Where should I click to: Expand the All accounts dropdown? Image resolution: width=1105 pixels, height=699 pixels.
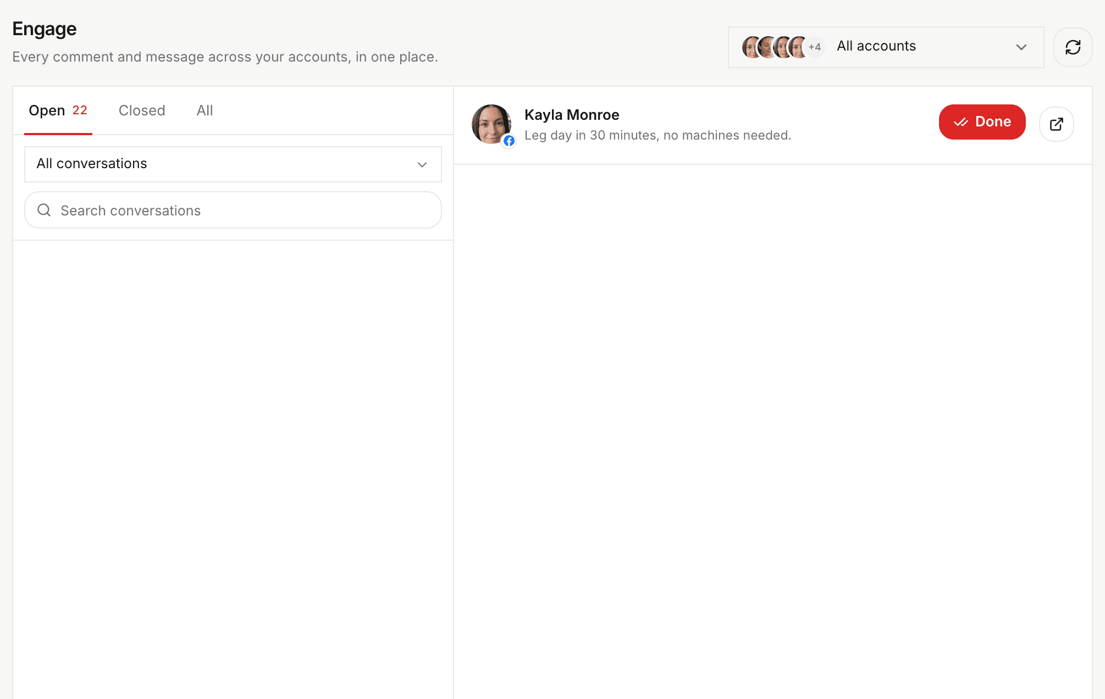886,47
